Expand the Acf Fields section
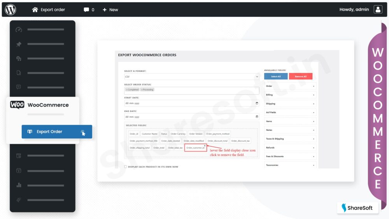 pyautogui.click(x=290, y=112)
